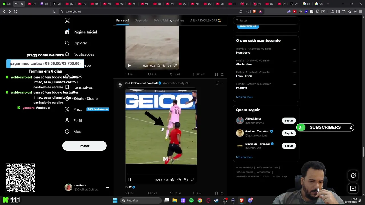This screenshot has height=205, width=365.
Task: Pause the Out Of Context Football video
Action: tap(130, 180)
